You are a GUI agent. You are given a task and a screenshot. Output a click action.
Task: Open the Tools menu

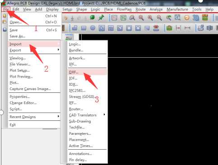197,9
